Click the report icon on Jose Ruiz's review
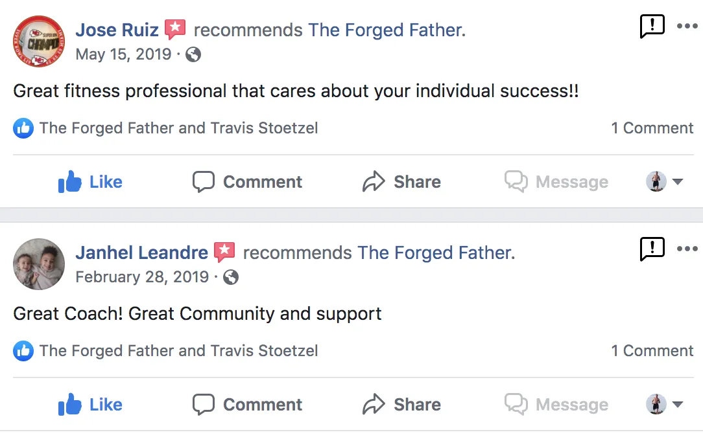Image resolution: width=703 pixels, height=439 pixels. [652, 27]
